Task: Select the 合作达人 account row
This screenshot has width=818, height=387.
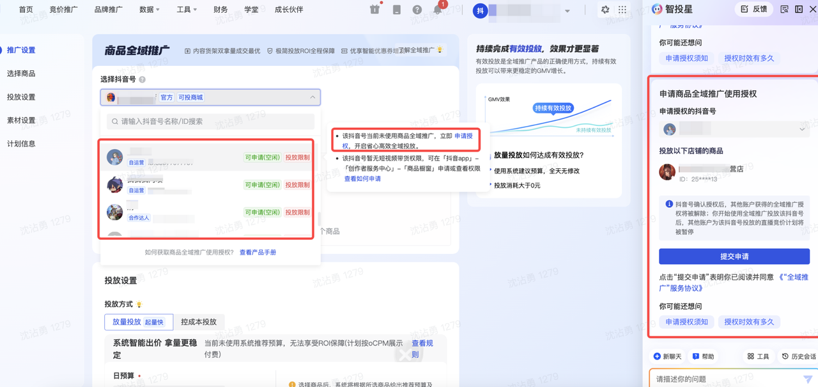Action: 208,212
